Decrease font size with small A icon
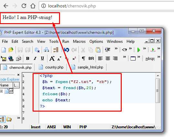 point(59,59)
